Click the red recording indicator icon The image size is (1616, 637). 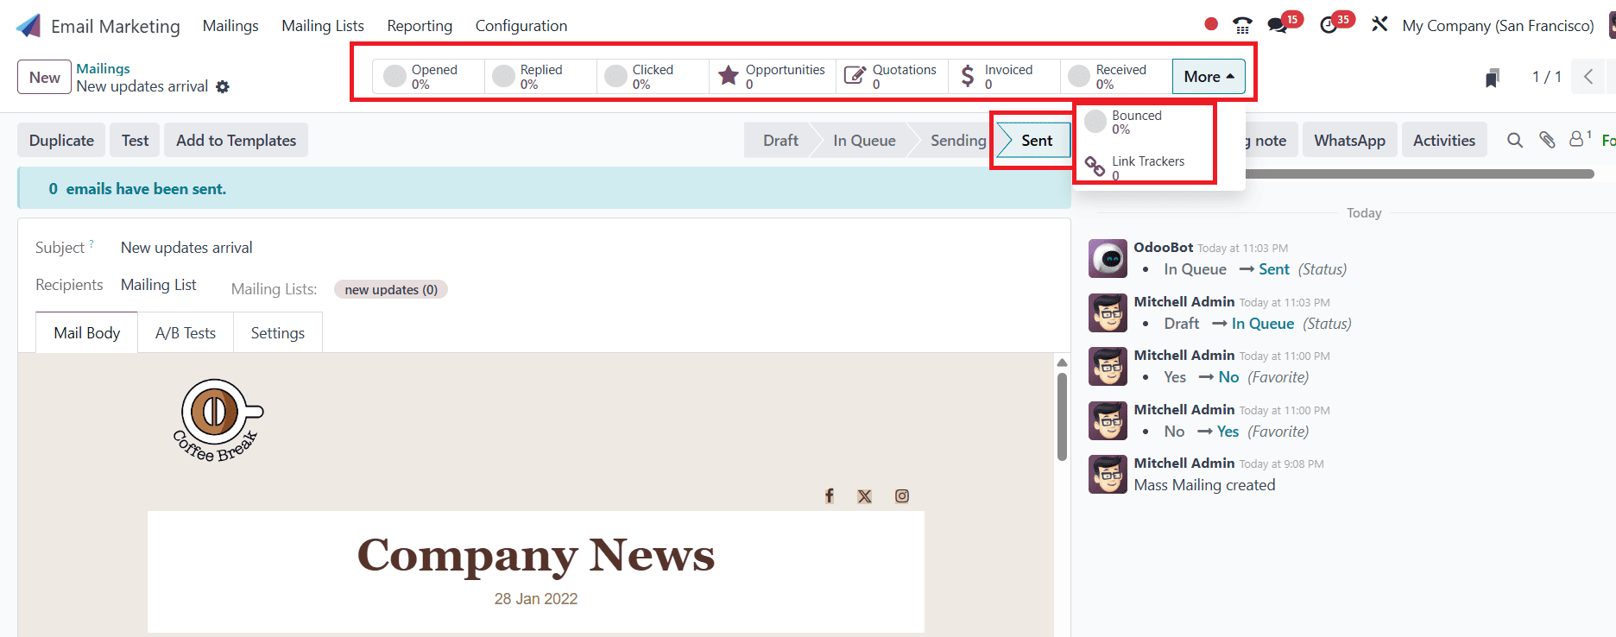(x=1211, y=24)
